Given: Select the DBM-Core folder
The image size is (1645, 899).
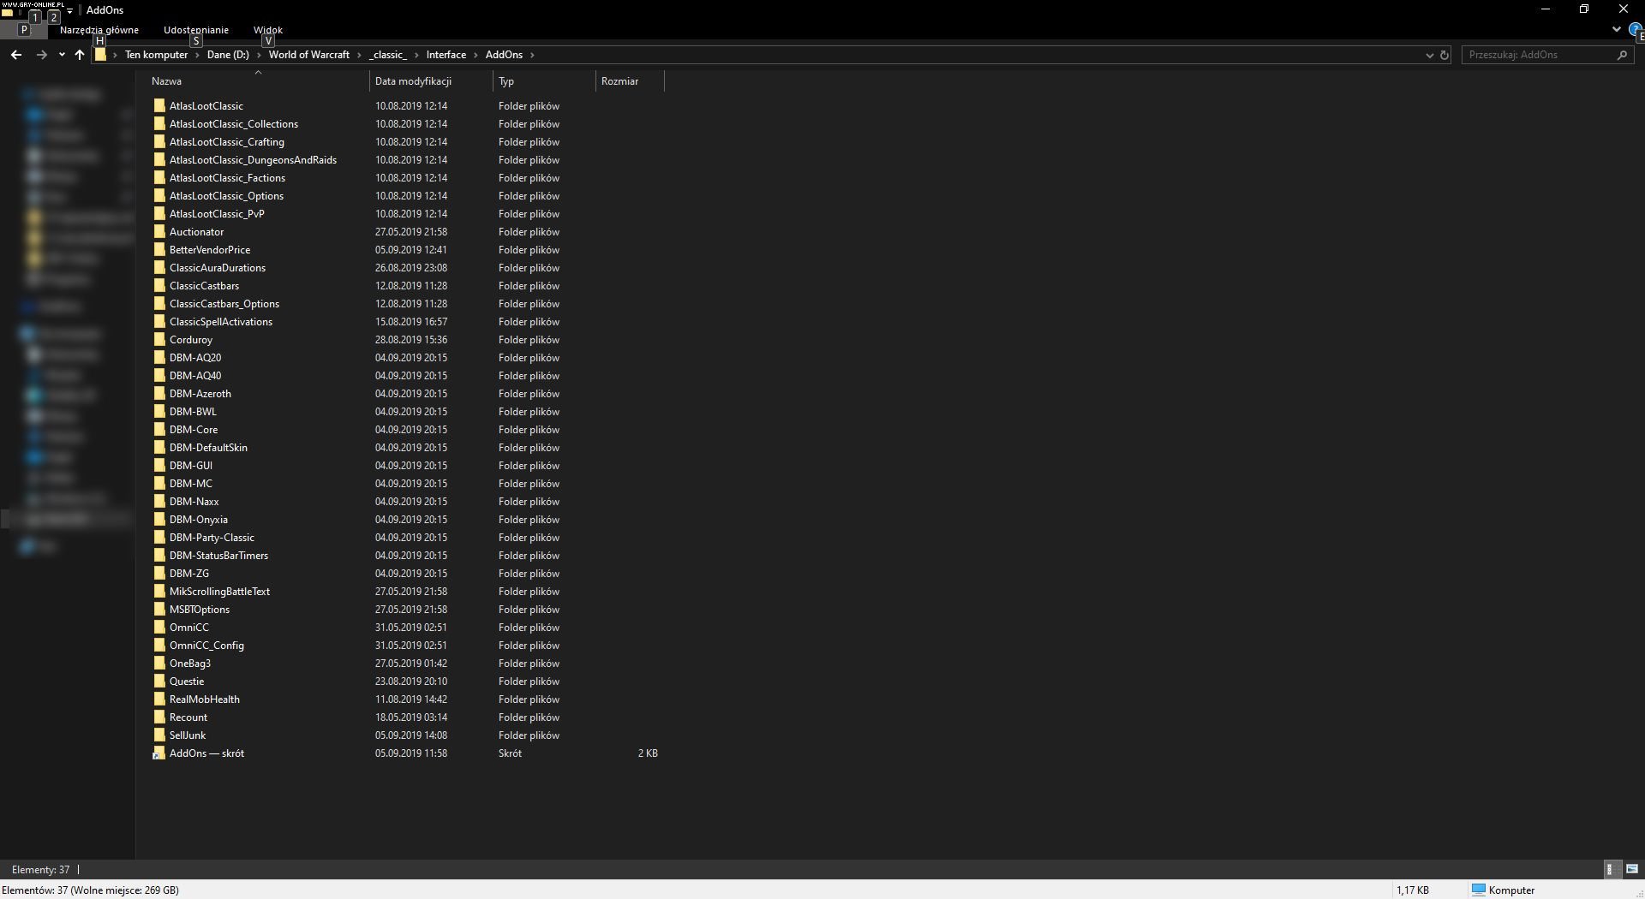Looking at the screenshot, I should coord(194,430).
